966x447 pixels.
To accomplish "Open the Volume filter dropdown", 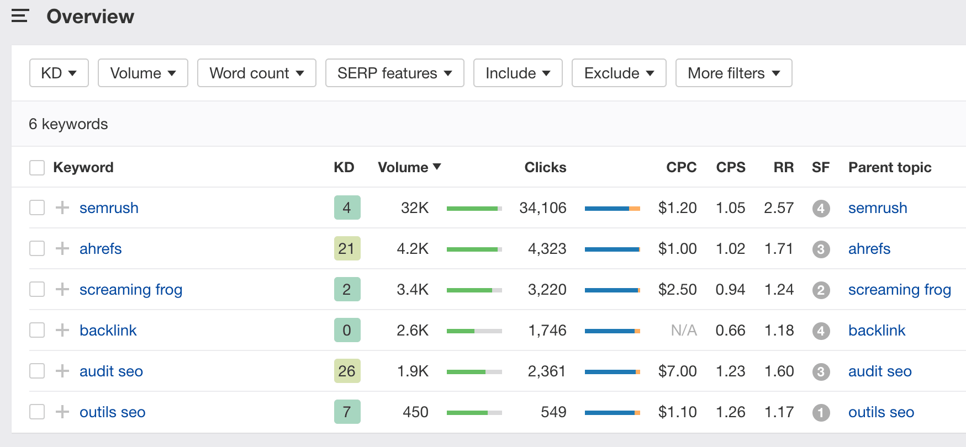I will [x=143, y=73].
